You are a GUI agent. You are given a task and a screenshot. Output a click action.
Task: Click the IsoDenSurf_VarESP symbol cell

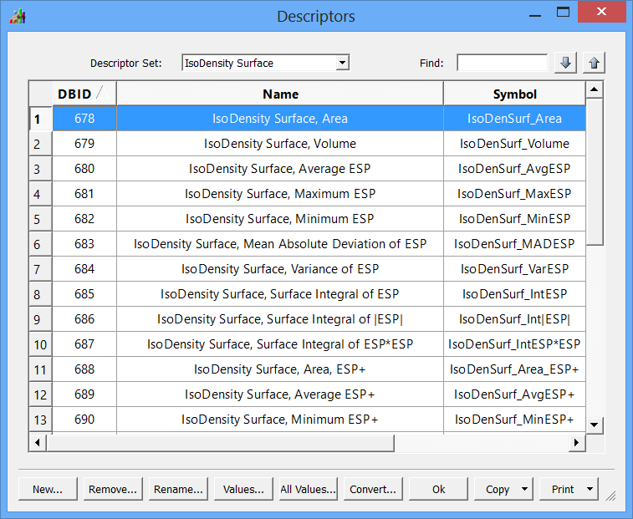[x=515, y=269]
